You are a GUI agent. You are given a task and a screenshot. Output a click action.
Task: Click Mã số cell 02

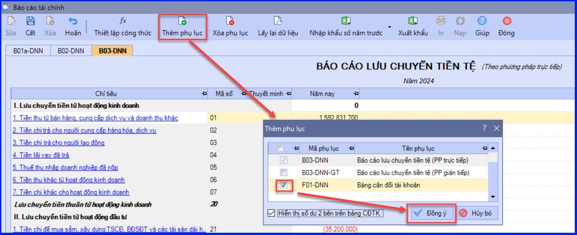coord(227,130)
